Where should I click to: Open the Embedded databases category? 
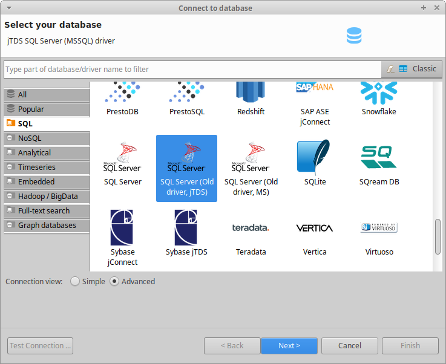click(47, 181)
